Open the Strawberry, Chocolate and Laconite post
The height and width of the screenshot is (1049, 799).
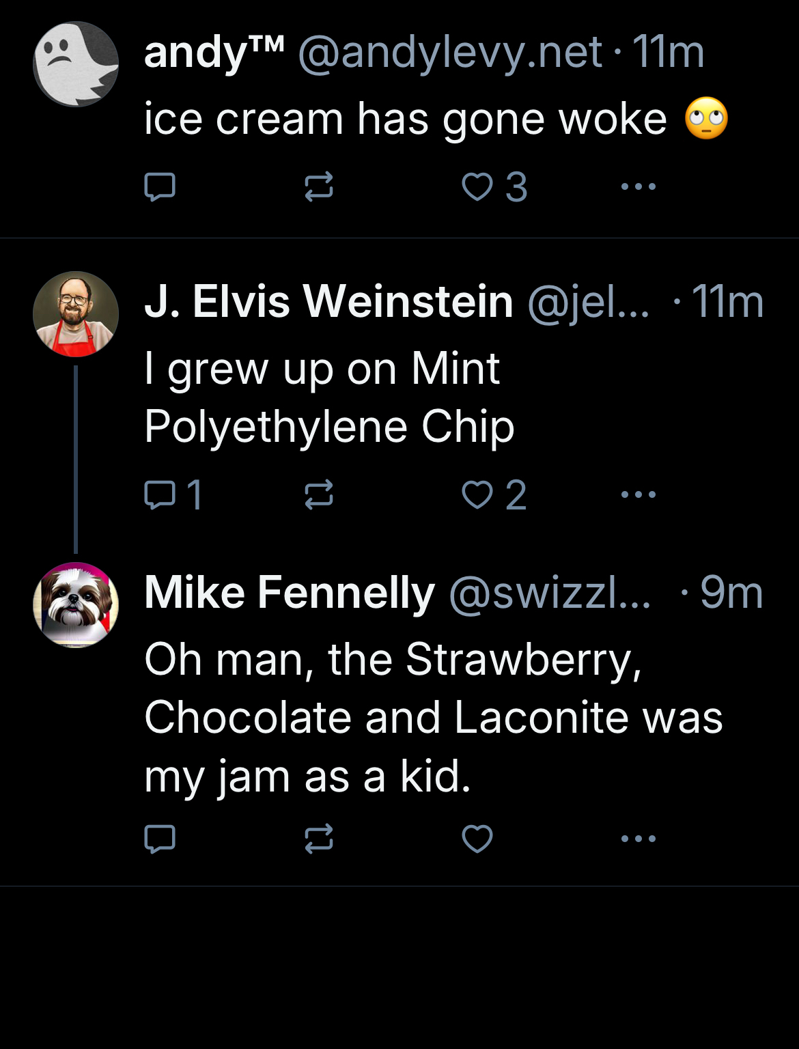[433, 717]
